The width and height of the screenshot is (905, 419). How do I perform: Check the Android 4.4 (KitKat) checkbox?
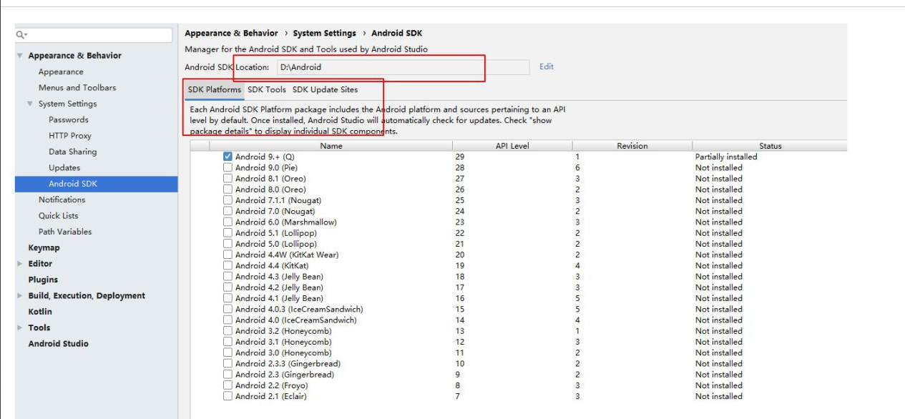(x=228, y=265)
